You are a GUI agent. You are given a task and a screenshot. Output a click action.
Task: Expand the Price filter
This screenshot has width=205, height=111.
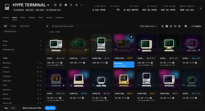pos(22,45)
